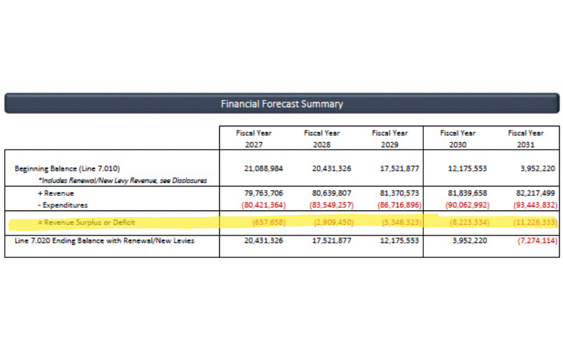Click the - Expenditures row label
This screenshot has height=364, width=563.
(63, 205)
